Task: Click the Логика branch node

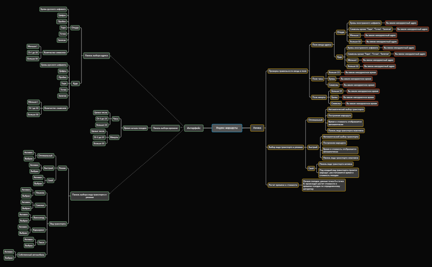Action: coord(257,128)
